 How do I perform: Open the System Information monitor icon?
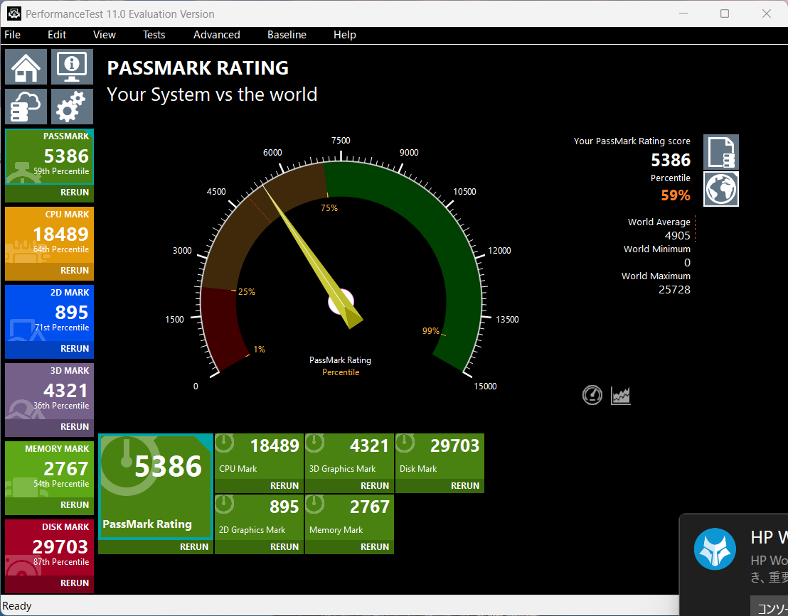tap(72, 67)
